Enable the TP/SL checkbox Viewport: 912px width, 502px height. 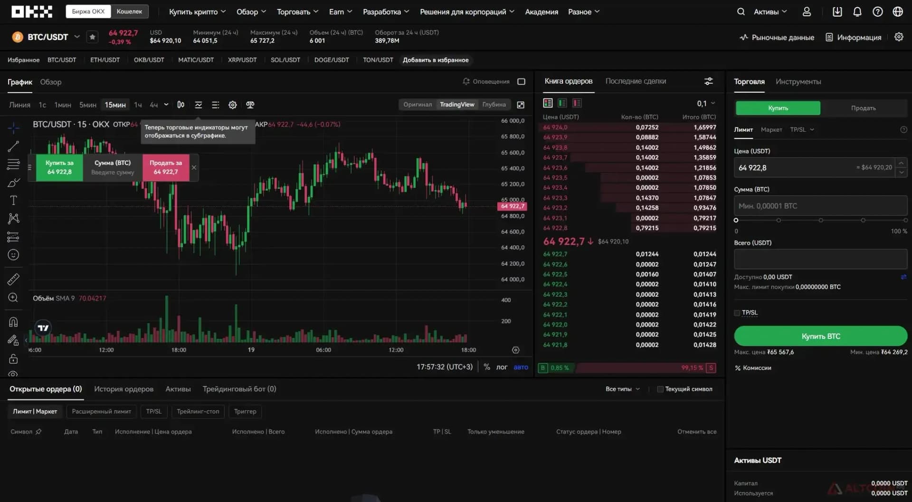(x=737, y=313)
